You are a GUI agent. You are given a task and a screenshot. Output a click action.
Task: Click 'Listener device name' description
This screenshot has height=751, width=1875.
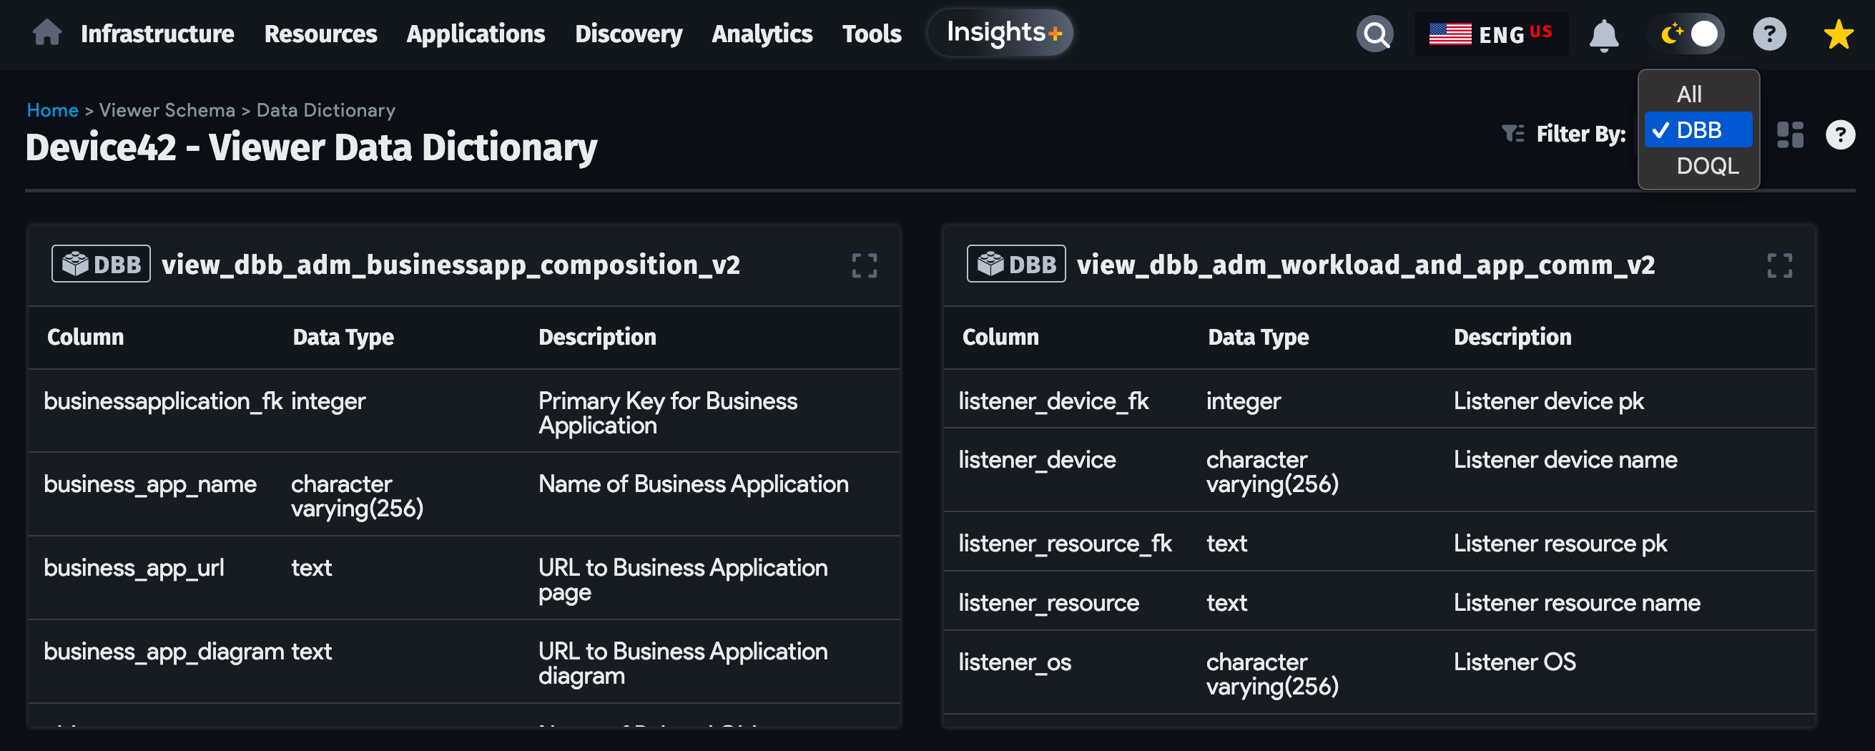1565,460
